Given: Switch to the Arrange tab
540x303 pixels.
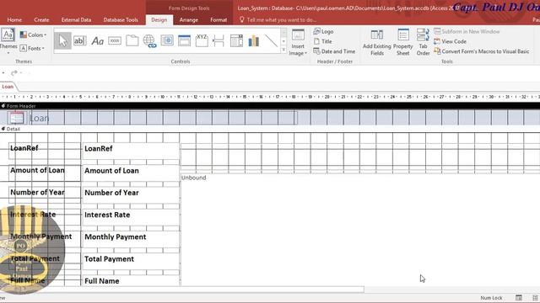Looking at the screenshot, I should (189, 20).
